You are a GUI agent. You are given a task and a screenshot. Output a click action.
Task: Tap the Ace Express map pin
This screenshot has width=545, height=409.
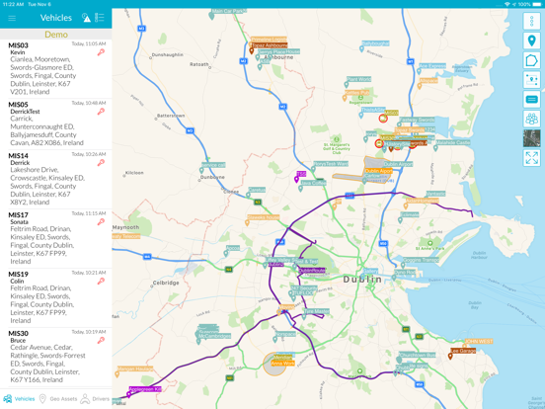pos(419,71)
